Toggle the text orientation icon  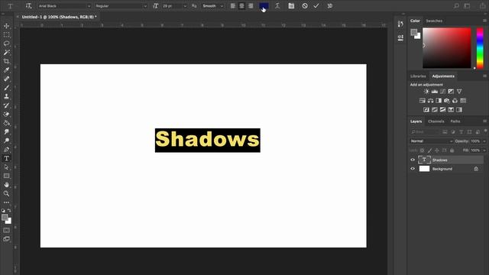pos(29,6)
